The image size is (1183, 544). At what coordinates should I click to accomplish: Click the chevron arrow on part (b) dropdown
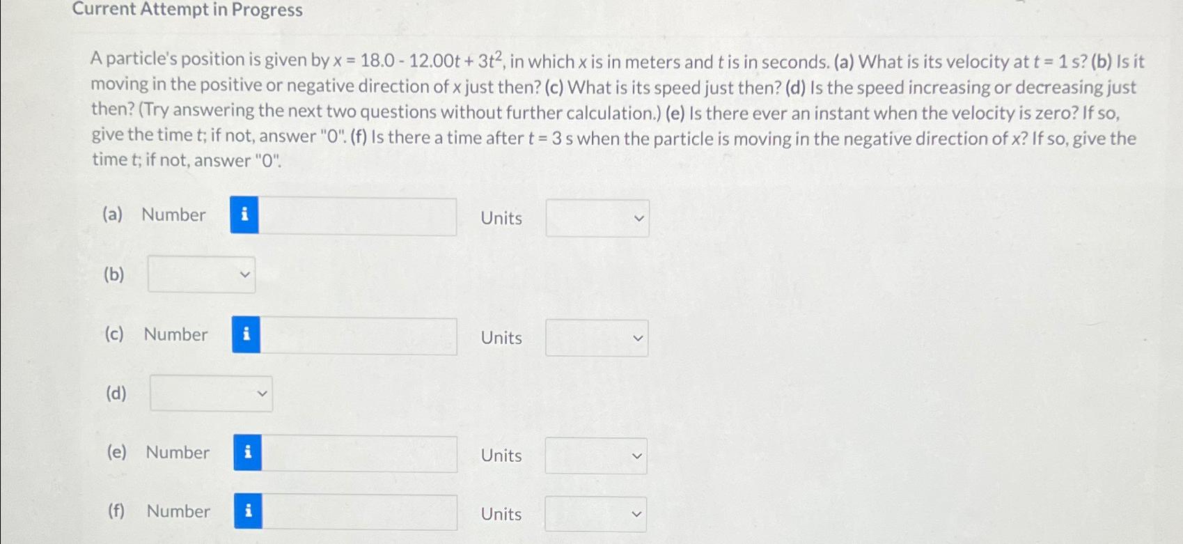point(244,274)
